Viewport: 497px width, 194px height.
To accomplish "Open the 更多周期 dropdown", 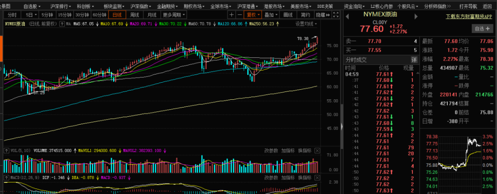I will click(x=173, y=15).
